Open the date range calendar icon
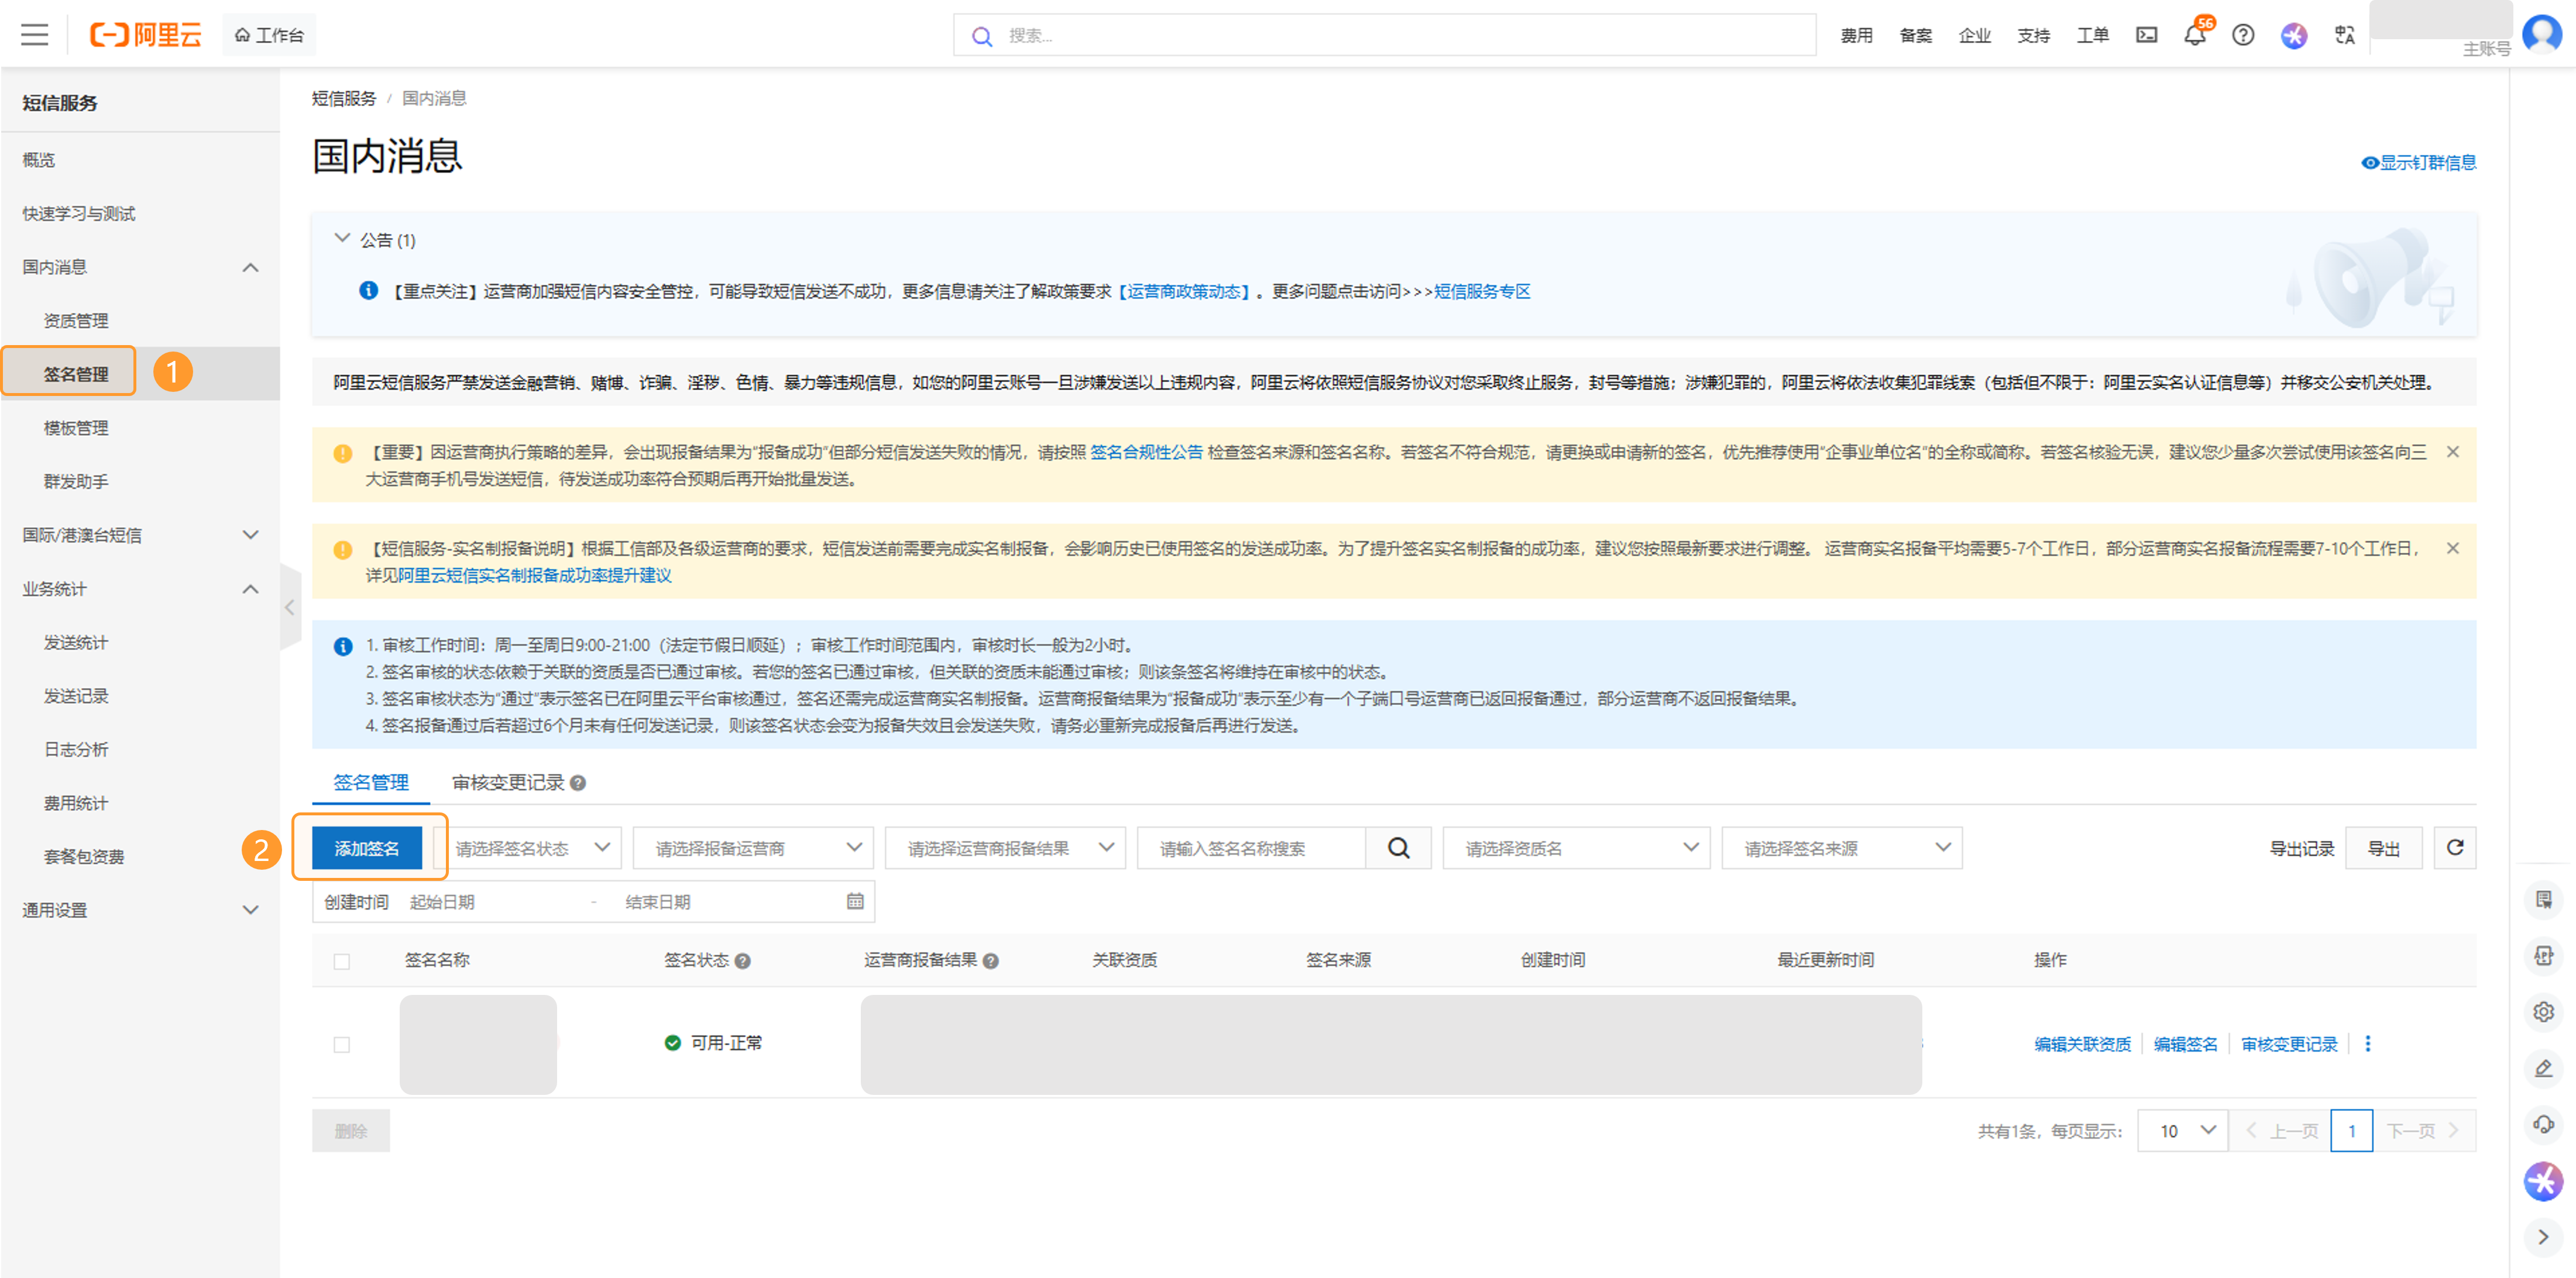The image size is (2576, 1278). (x=855, y=901)
